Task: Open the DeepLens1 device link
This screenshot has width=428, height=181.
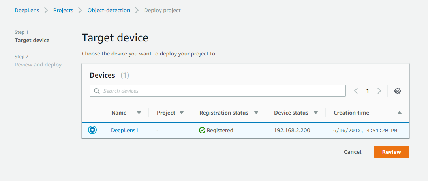Action: pos(124,130)
